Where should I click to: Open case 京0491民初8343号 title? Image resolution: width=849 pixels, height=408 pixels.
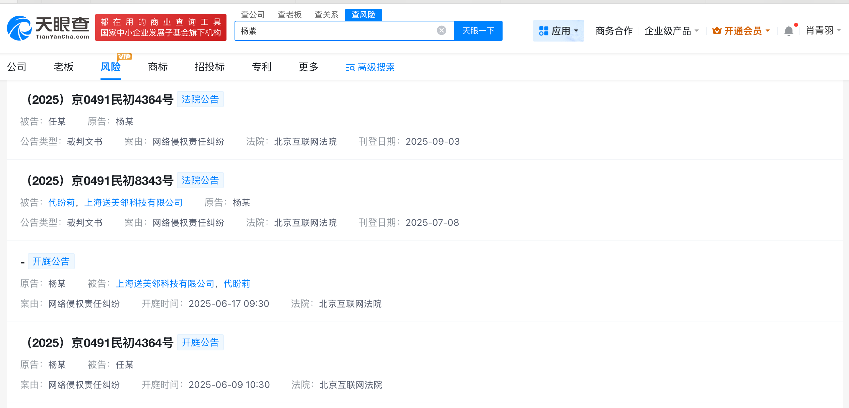click(x=100, y=181)
